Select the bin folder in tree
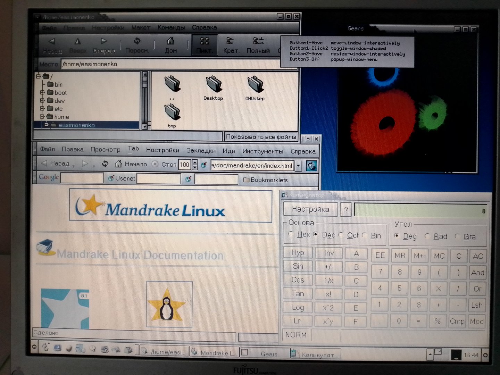The width and height of the screenshot is (500, 375). [55, 84]
